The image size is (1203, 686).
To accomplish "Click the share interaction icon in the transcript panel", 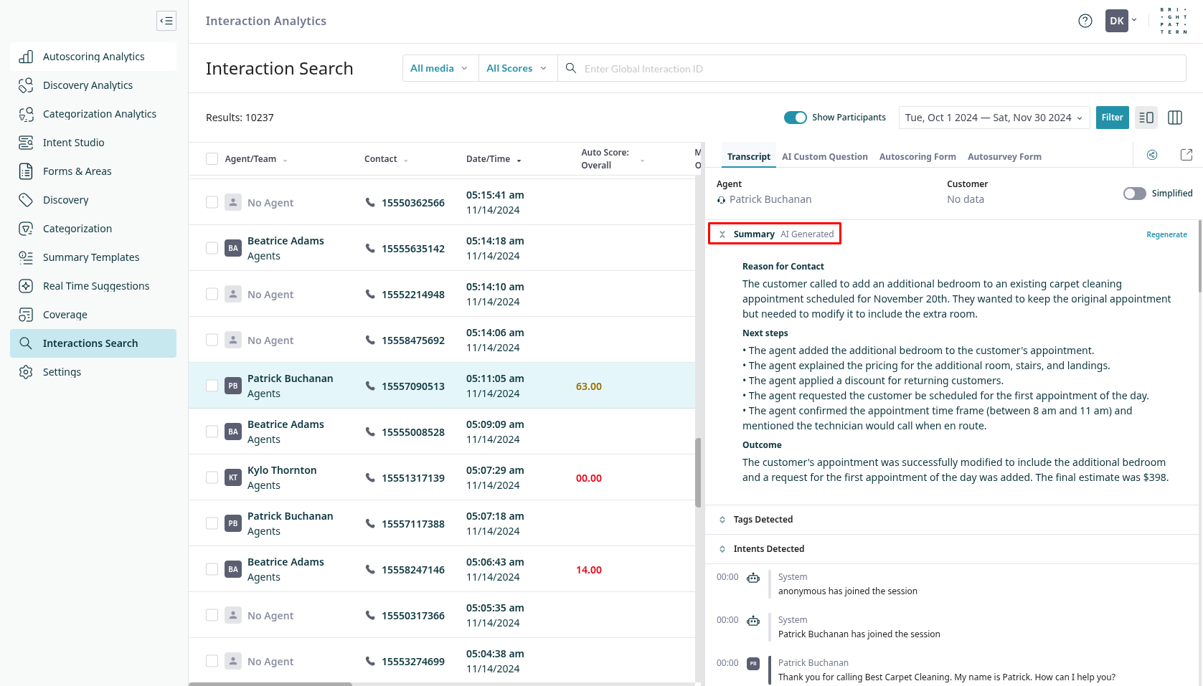I will [x=1152, y=155].
